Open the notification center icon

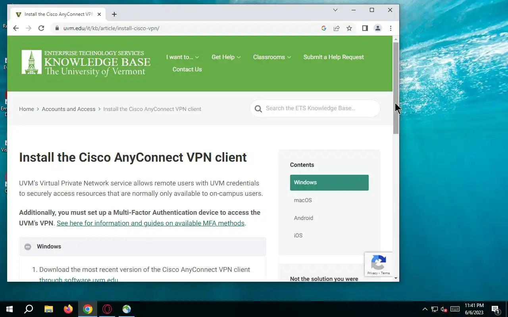(x=495, y=309)
